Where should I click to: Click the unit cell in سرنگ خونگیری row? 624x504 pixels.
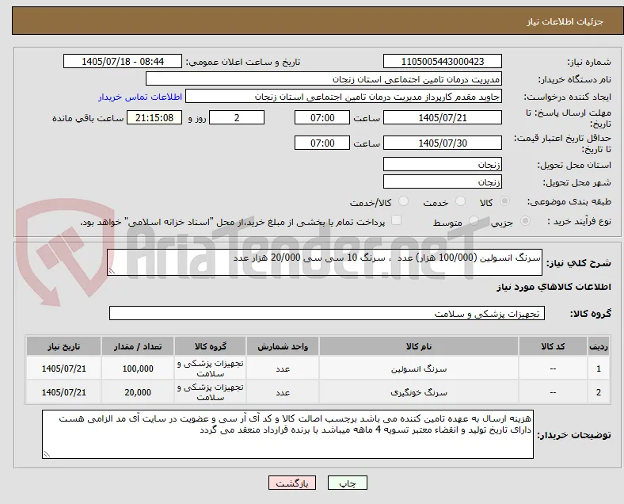(283, 392)
